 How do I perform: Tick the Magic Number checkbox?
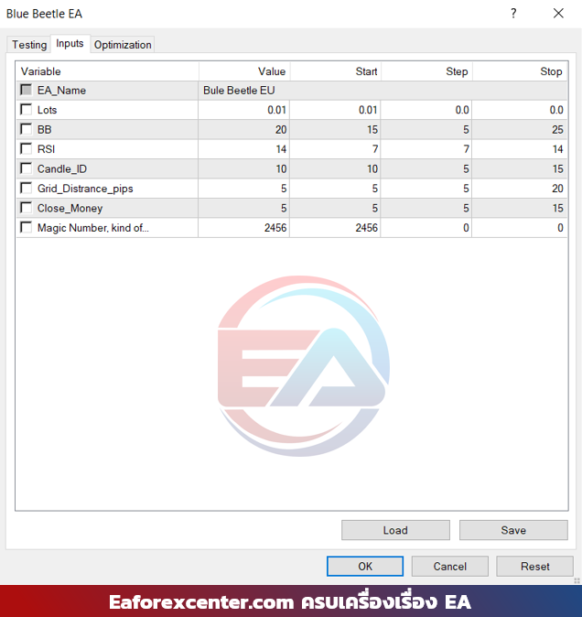pos(26,228)
